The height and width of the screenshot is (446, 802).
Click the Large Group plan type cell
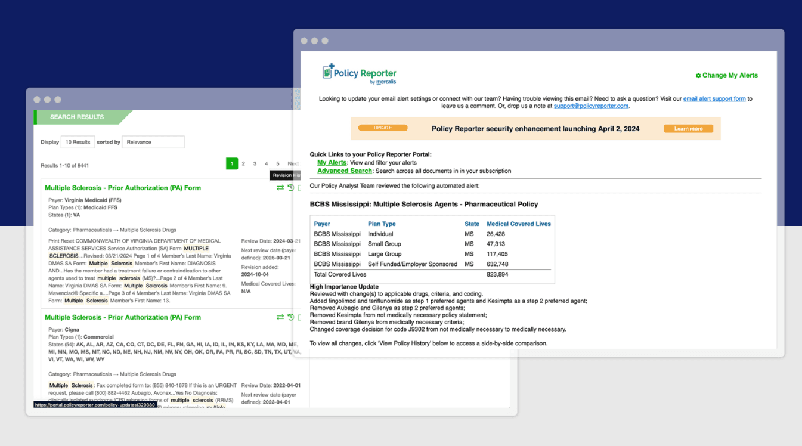(x=384, y=254)
